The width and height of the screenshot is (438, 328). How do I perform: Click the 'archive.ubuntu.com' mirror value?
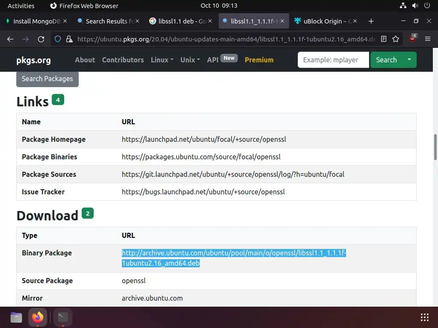[x=152, y=298]
